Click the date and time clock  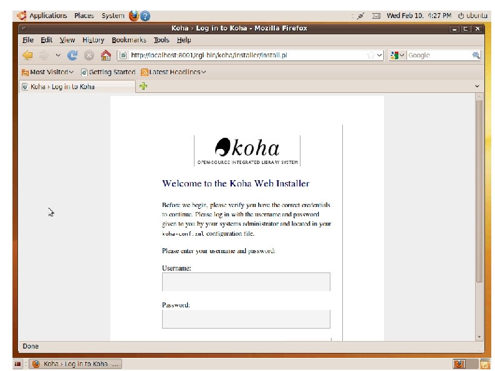click(x=419, y=16)
